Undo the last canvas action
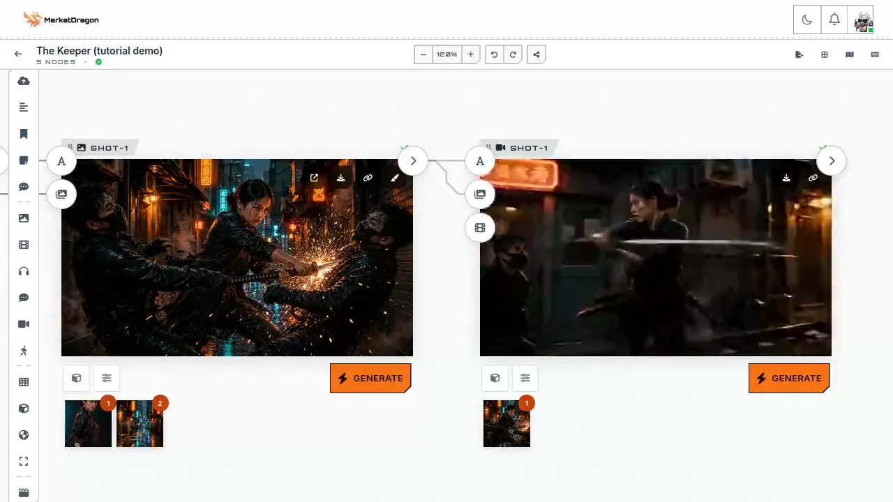This screenshot has width=893, height=502. (x=495, y=54)
